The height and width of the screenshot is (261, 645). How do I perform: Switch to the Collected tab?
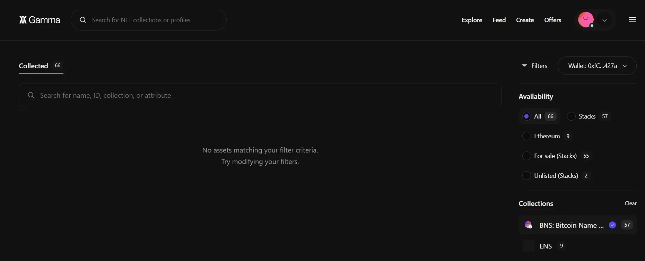(34, 66)
